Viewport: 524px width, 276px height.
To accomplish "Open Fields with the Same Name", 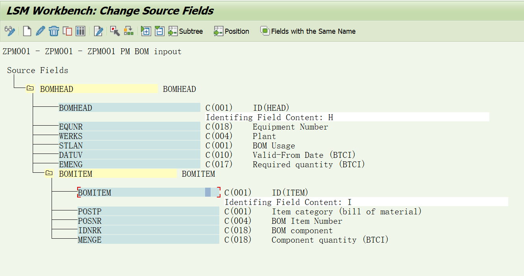I will (x=308, y=31).
